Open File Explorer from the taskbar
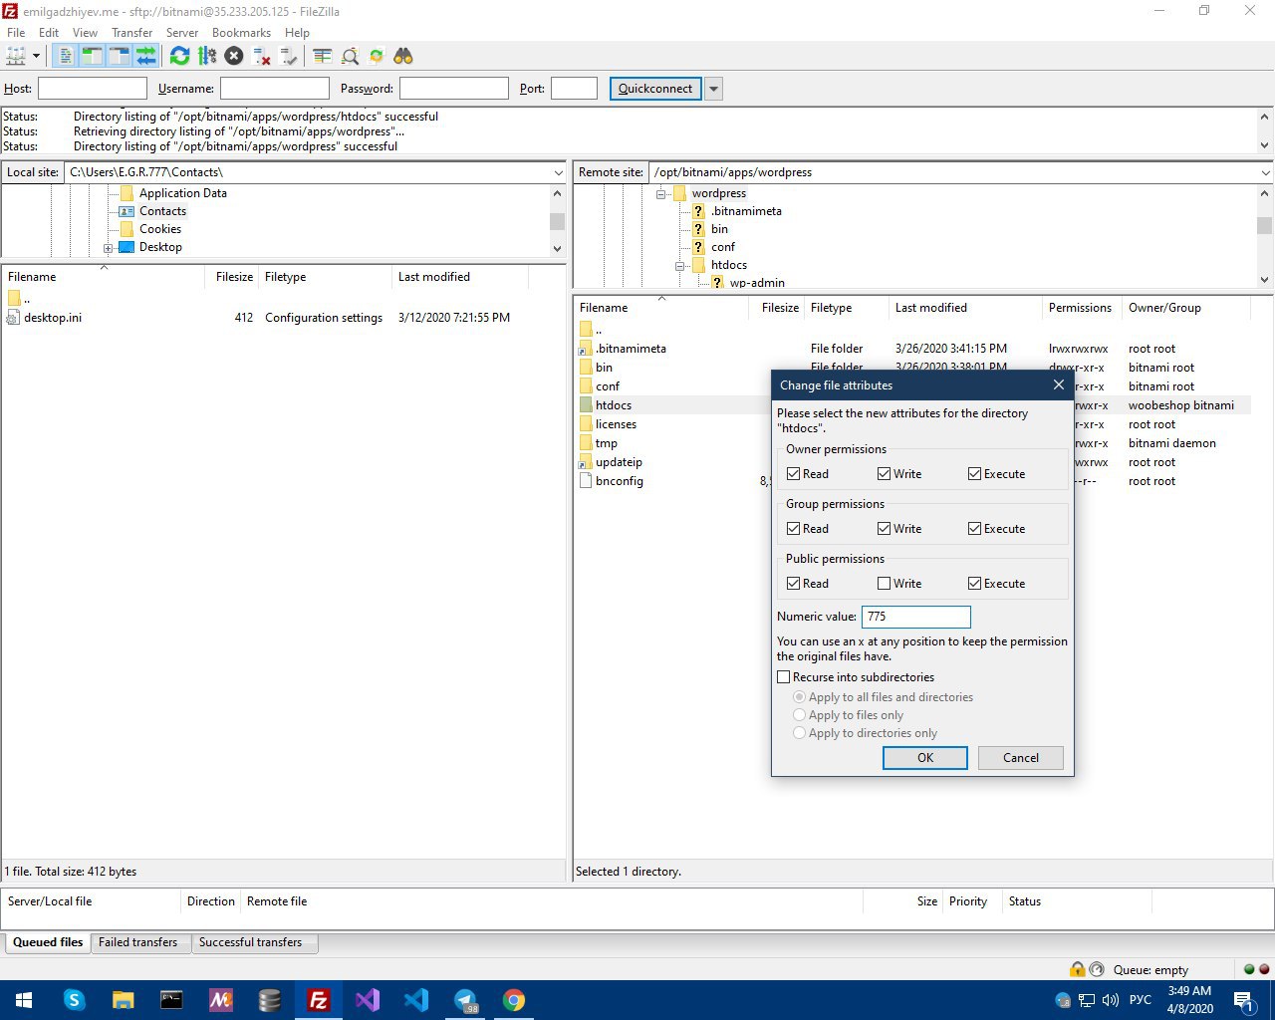Screen dimensions: 1275x1020 (x=123, y=1000)
